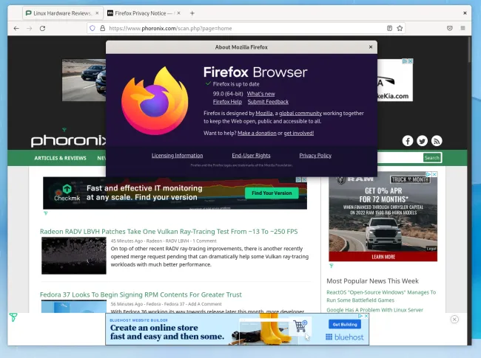The height and width of the screenshot is (358, 481).
Task: Close the Firefox browser window
Action: pyautogui.click(x=465, y=13)
